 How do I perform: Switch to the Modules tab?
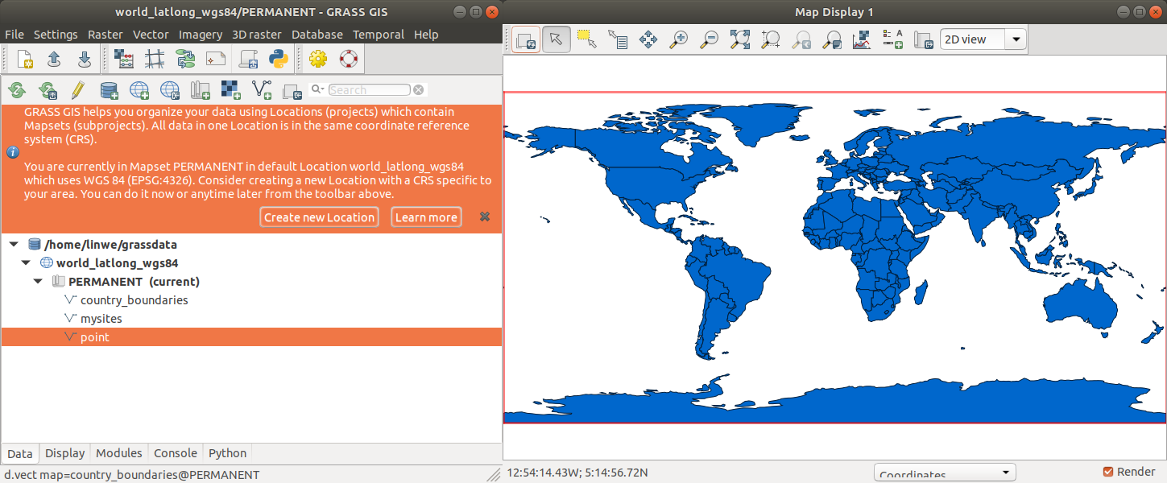(x=118, y=453)
